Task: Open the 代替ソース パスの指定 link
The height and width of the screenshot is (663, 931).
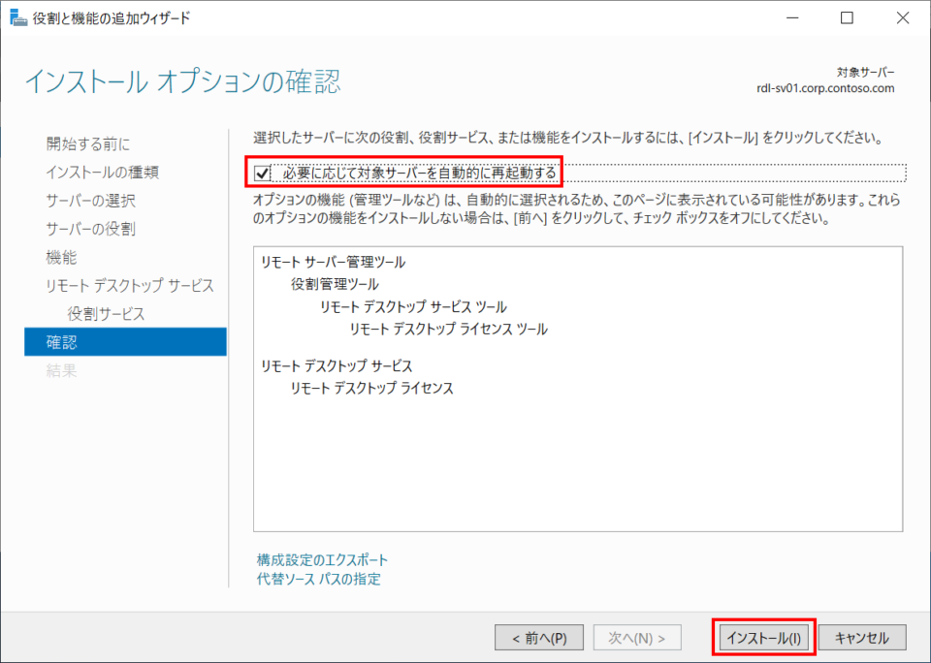Action: (319, 579)
